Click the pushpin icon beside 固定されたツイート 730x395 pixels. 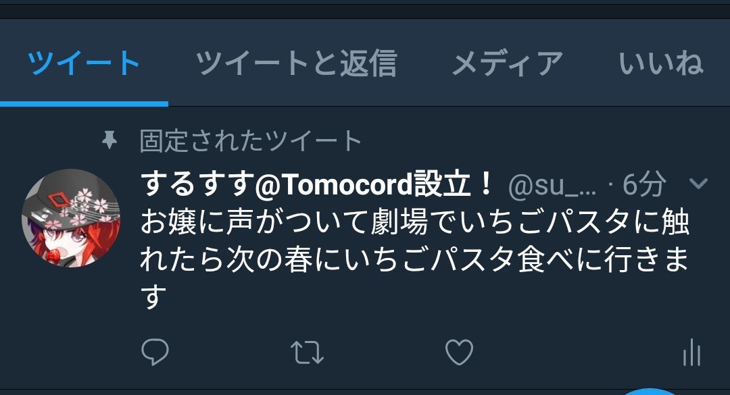pos(109,140)
